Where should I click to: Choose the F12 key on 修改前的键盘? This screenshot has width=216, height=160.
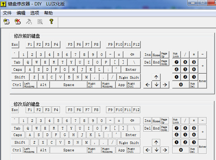tap(136, 45)
